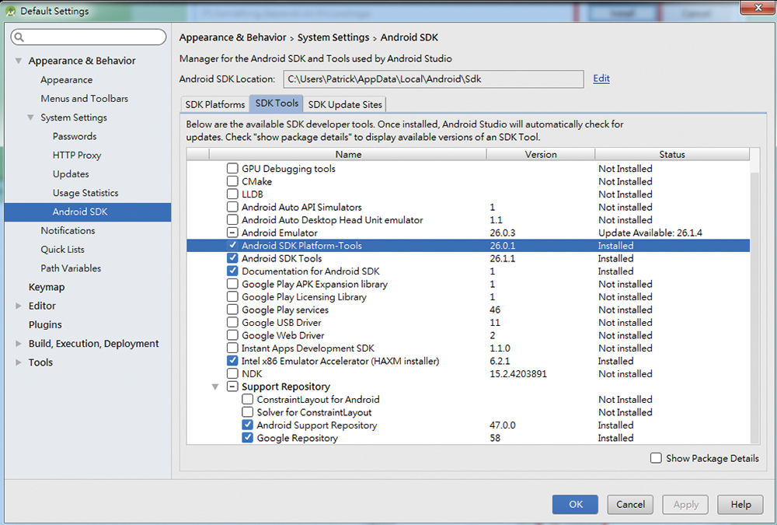Check ConstraintLayout for Android

coord(248,400)
